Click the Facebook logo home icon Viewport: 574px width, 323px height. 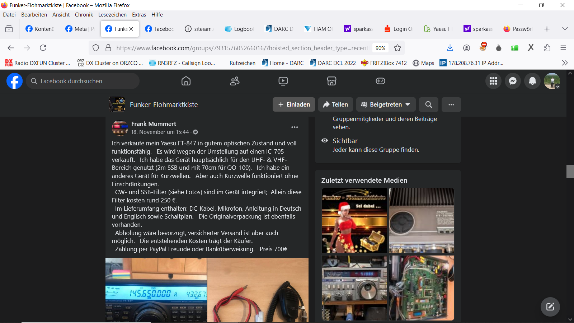[14, 81]
